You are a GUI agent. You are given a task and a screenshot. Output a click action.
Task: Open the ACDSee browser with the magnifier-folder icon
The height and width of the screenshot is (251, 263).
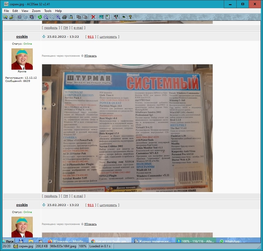click(x=5, y=17)
